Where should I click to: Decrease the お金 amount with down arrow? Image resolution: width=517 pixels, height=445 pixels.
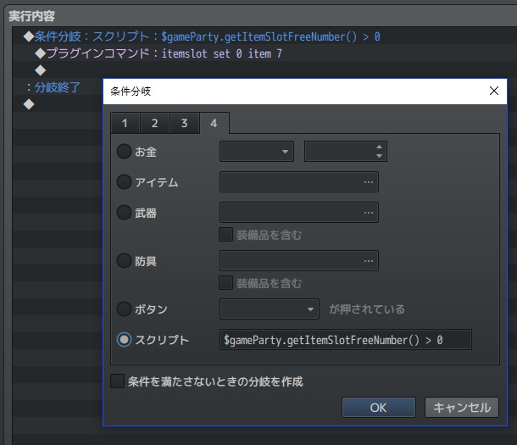click(x=379, y=156)
